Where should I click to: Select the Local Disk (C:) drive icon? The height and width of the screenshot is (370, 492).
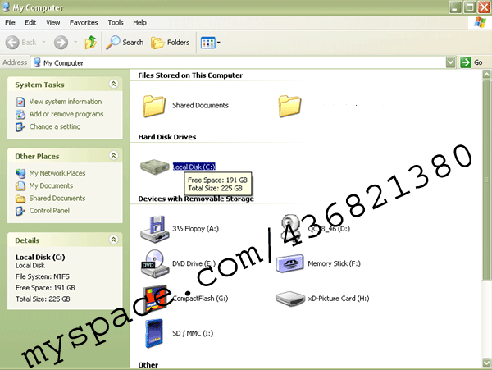[x=155, y=167]
